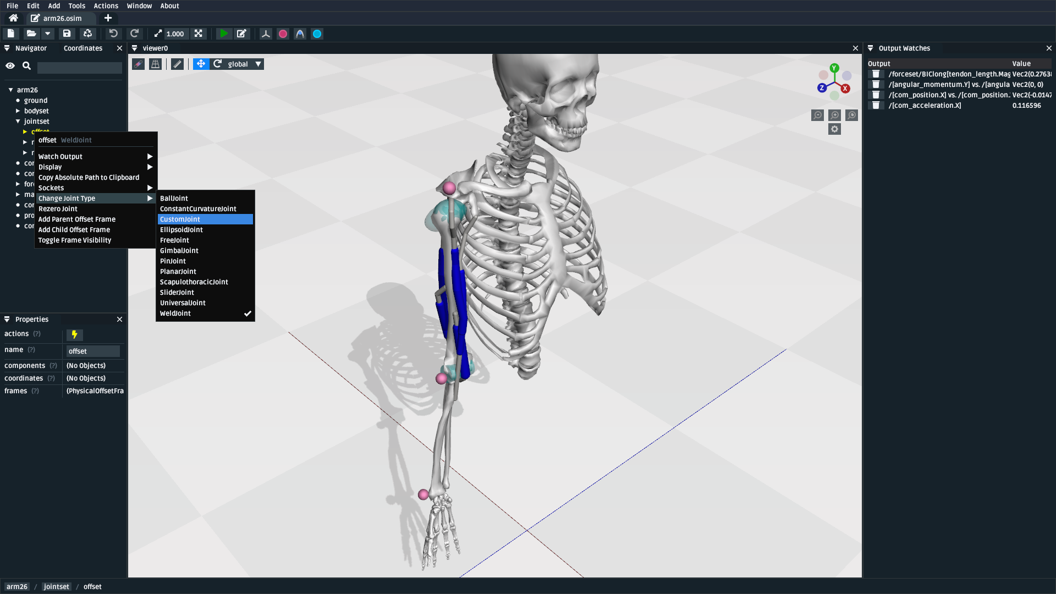
Task: Click the offset name input field
Action: [93, 351]
